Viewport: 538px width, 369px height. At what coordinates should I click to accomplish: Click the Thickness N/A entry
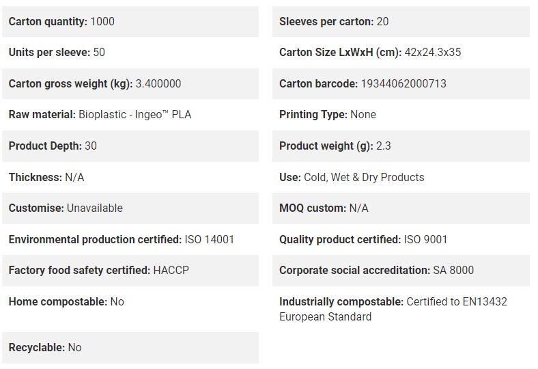pos(46,177)
